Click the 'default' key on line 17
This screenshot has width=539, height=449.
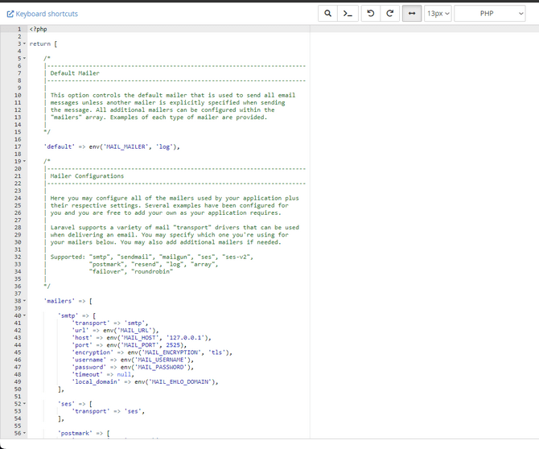click(x=59, y=146)
